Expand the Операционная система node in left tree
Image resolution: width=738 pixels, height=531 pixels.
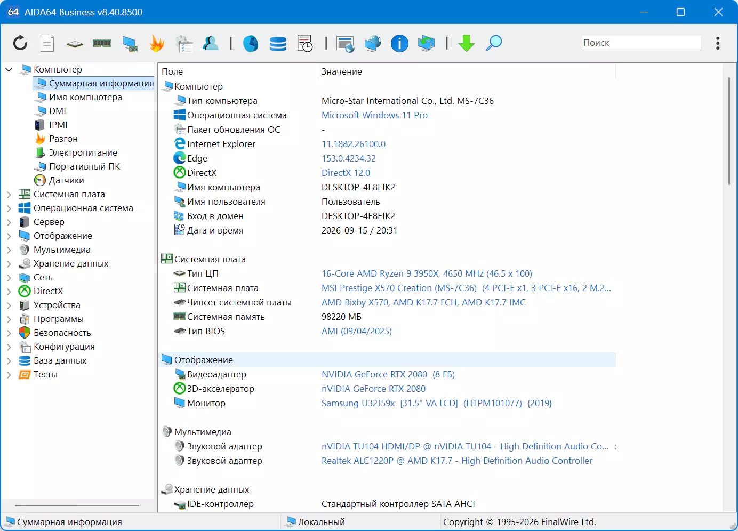(9, 208)
